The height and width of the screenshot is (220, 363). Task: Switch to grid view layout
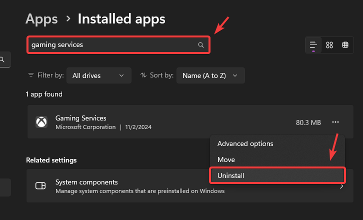click(329, 45)
